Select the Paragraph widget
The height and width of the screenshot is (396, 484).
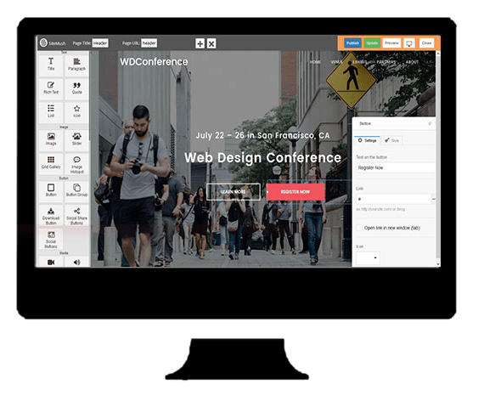[x=76, y=65]
